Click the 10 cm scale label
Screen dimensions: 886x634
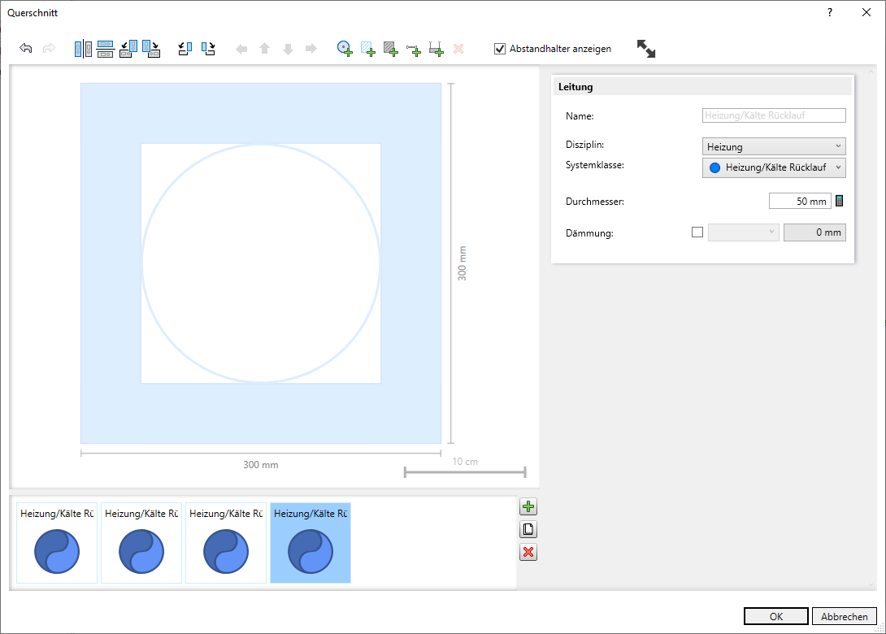pyautogui.click(x=465, y=462)
